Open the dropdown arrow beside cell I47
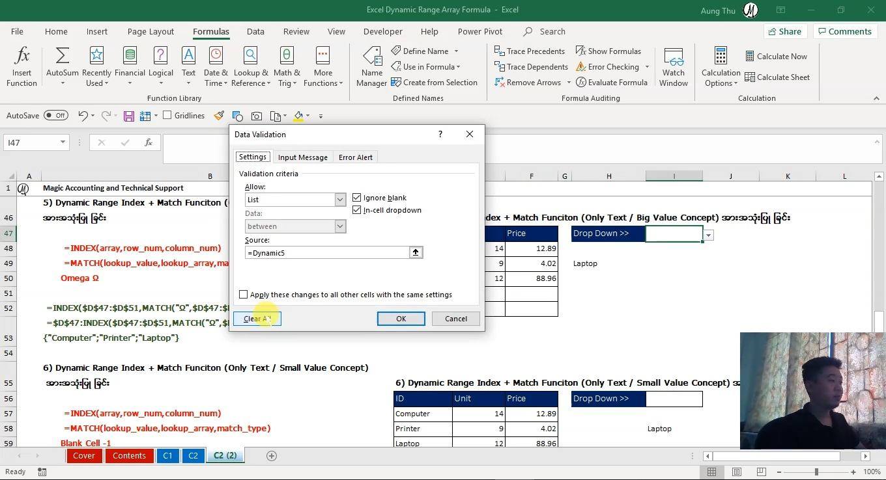This screenshot has height=480, width=886. (x=708, y=235)
